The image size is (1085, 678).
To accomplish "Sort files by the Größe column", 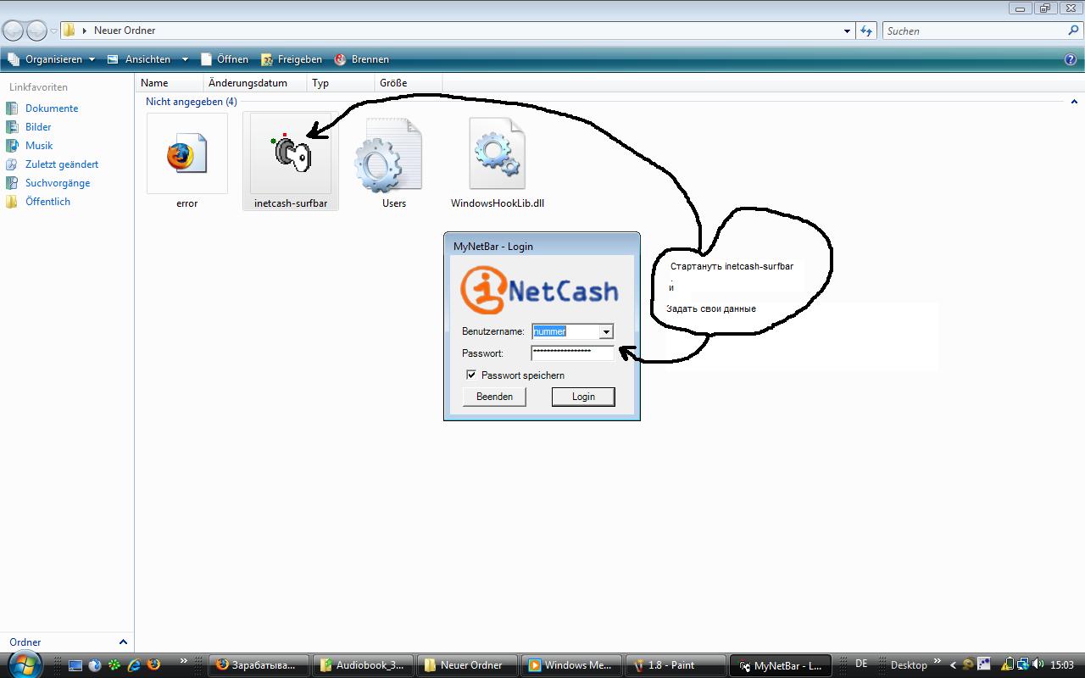I will point(408,83).
